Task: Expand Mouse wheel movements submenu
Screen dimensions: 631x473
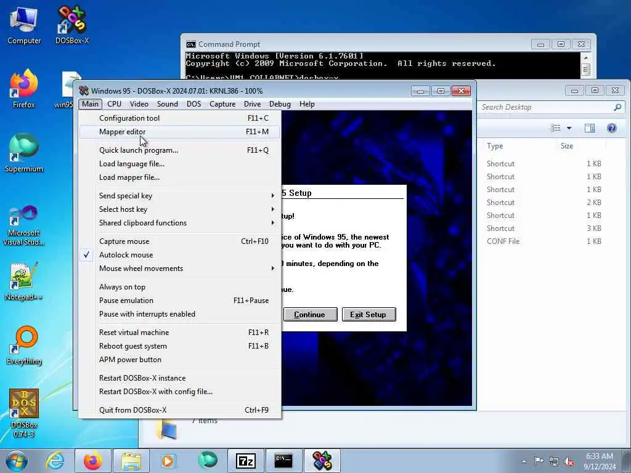Action: pyautogui.click(x=179, y=269)
